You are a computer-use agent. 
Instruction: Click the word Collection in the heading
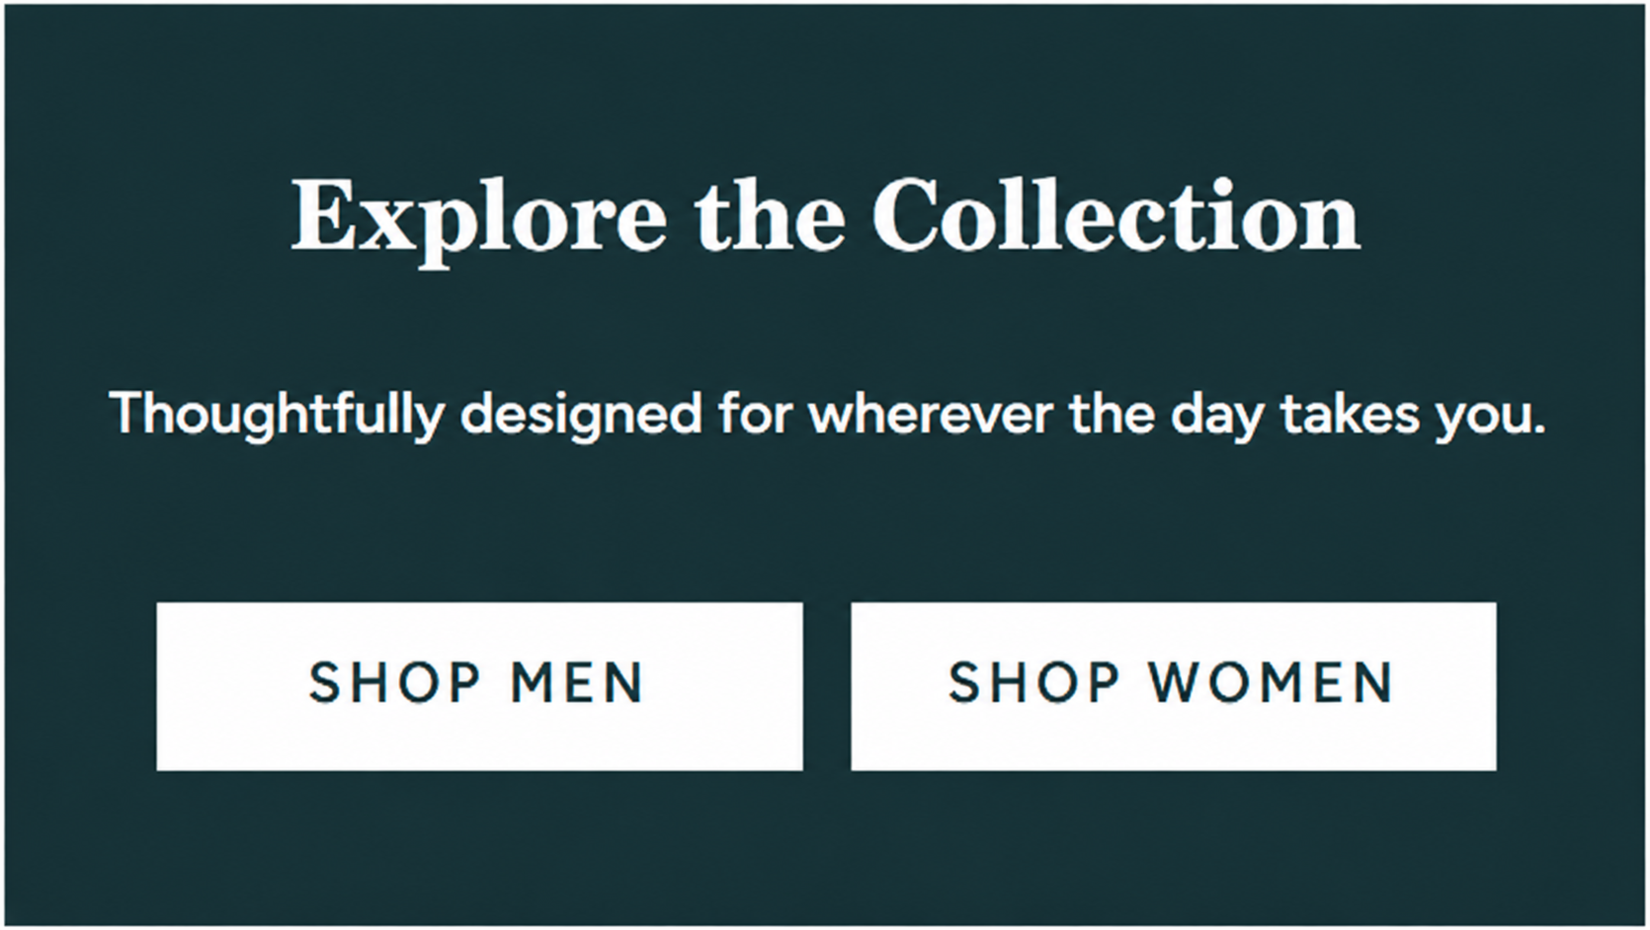[1116, 214]
